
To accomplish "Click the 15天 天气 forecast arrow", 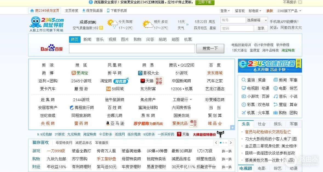I will pyautogui.click(x=187, y=24).
